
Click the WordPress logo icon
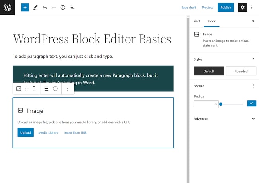pyautogui.click(x=7, y=7)
